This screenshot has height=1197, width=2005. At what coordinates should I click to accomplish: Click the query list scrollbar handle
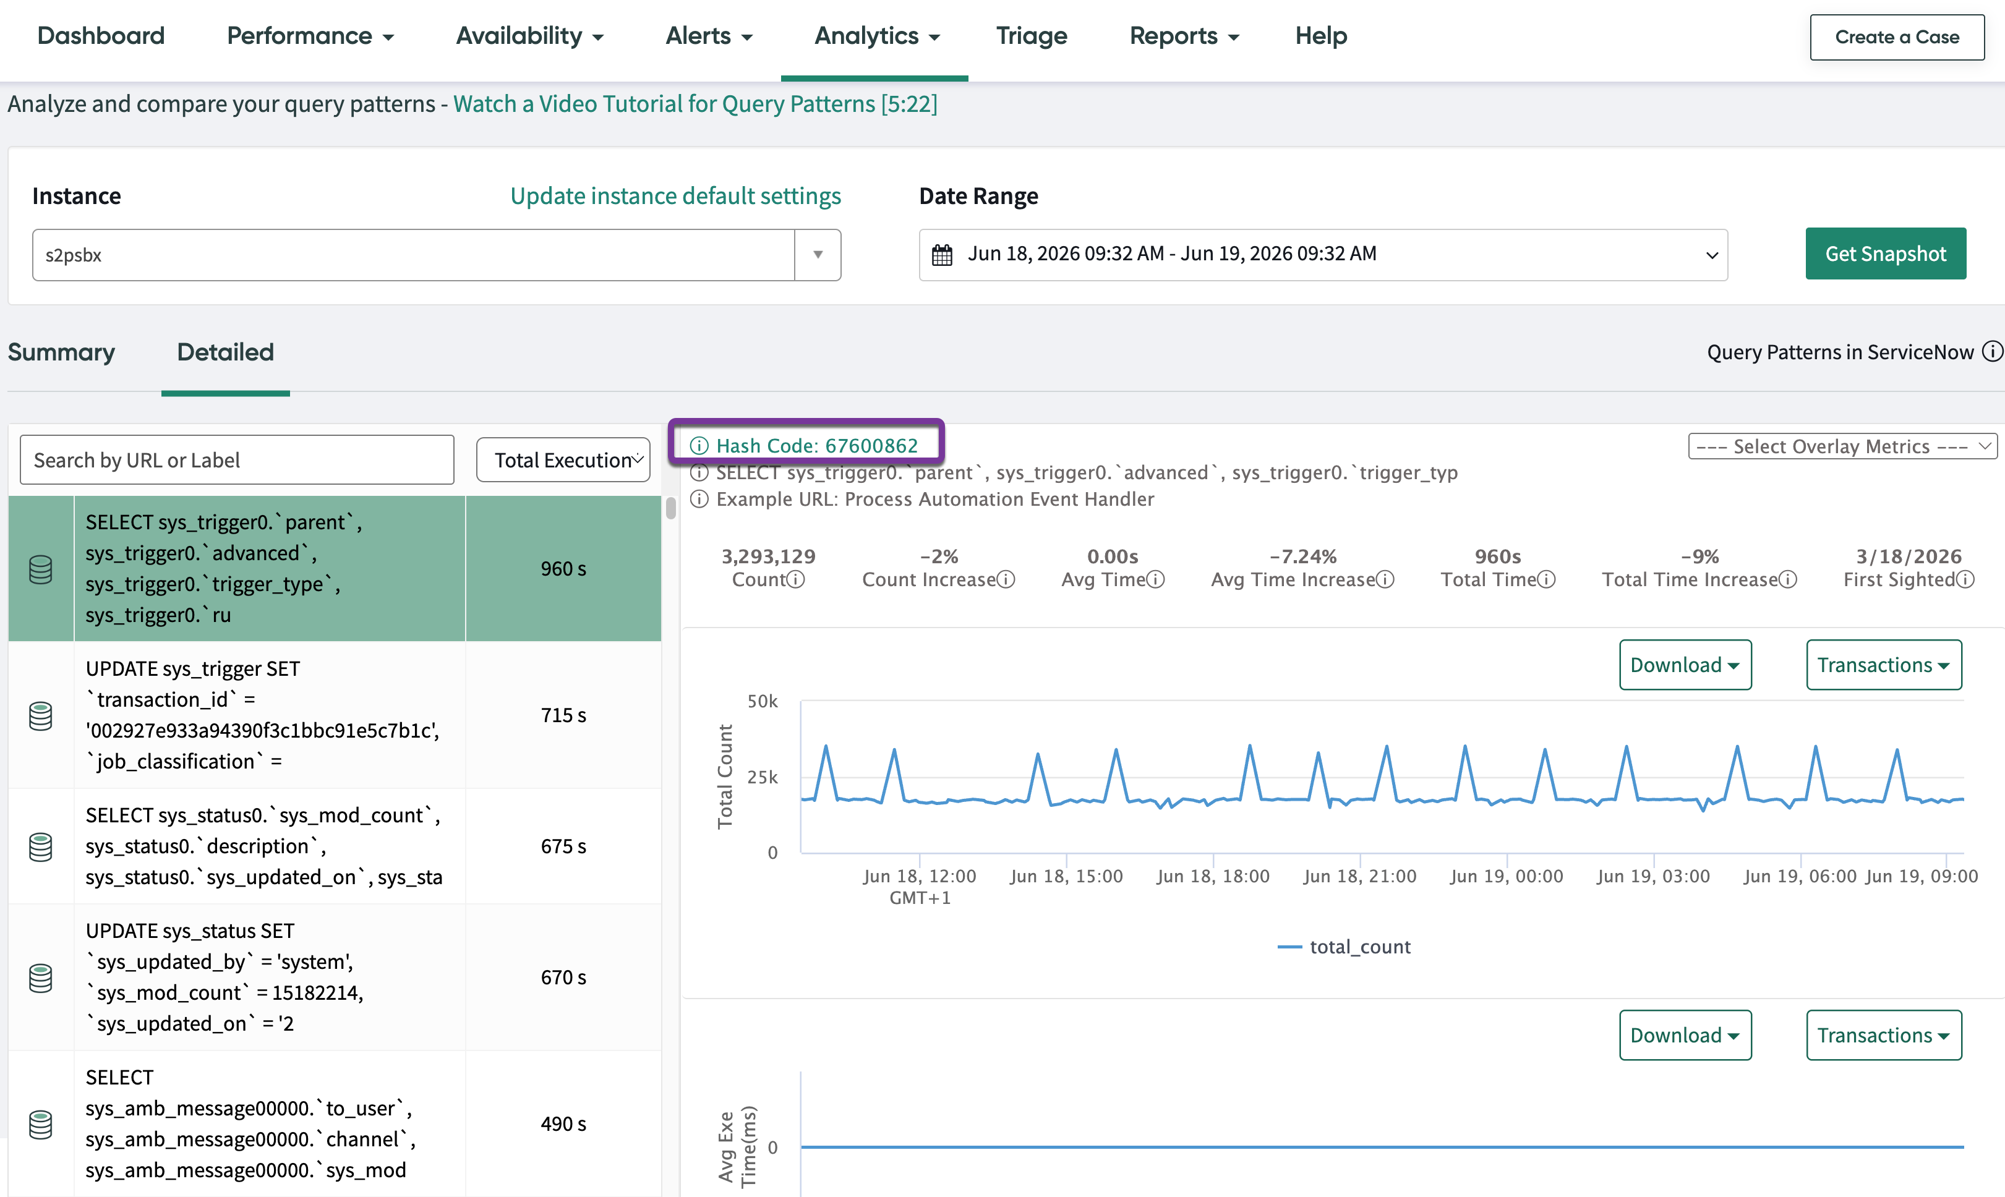(x=670, y=509)
